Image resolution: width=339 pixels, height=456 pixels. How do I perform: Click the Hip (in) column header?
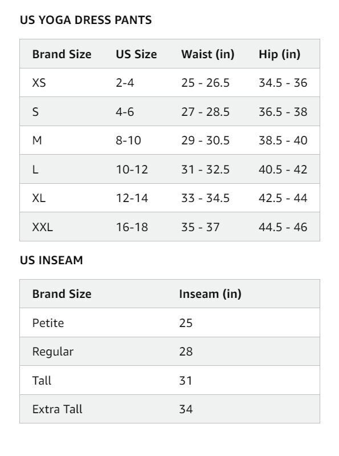pos(280,54)
